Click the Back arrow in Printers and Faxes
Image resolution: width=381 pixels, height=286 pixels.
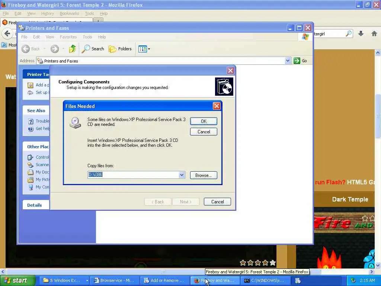pos(26,49)
